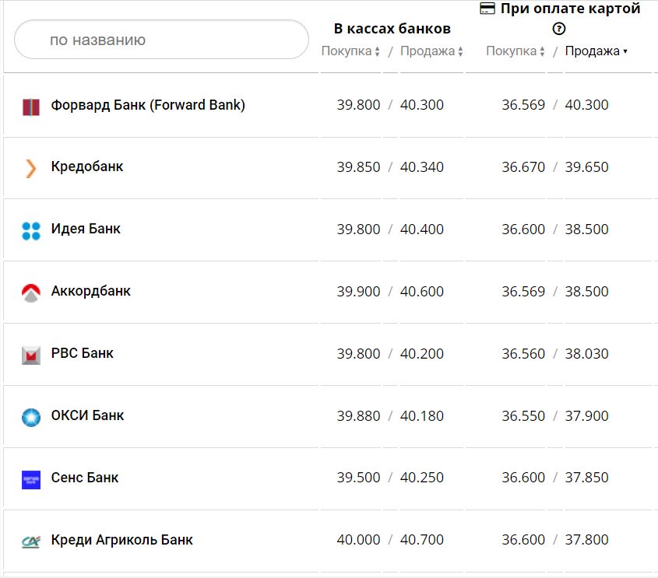The width and height of the screenshot is (658, 578).
Task: Open the Креди Агриколь Банк link
Action: [121, 540]
